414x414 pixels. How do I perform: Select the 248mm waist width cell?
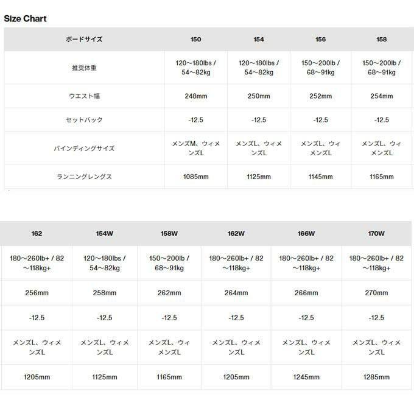point(196,96)
